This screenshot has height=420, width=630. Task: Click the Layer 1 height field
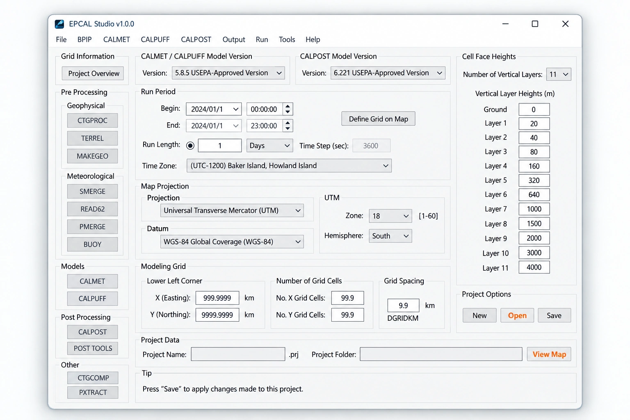pos(534,124)
